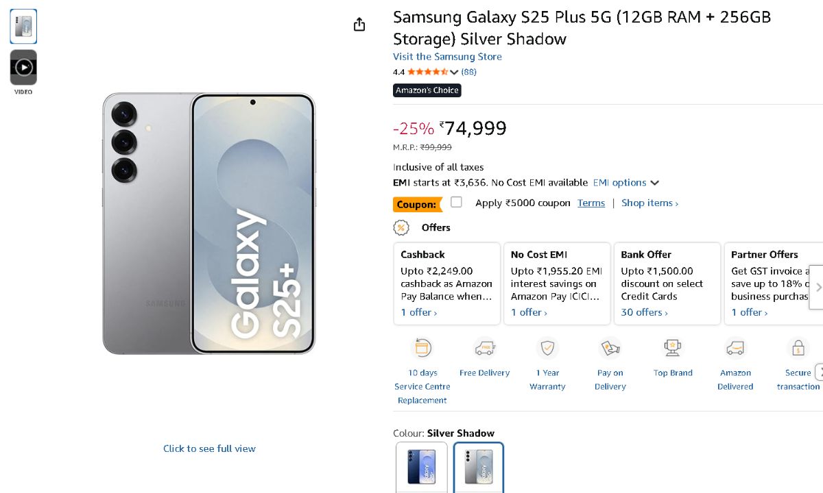Click the main Galaxy S25+ product image
Screen dimensions: 823x493
(x=209, y=224)
